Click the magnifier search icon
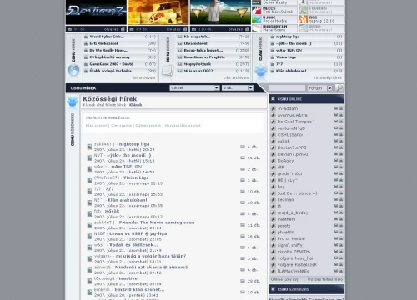The width and height of the screenshot is (417, 300). click(339, 87)
